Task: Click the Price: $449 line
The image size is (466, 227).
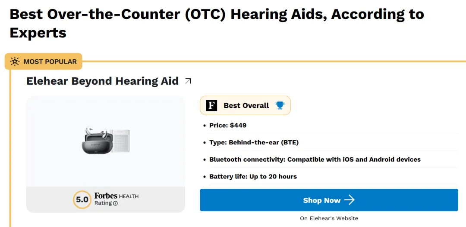Action: pos(228,126)
